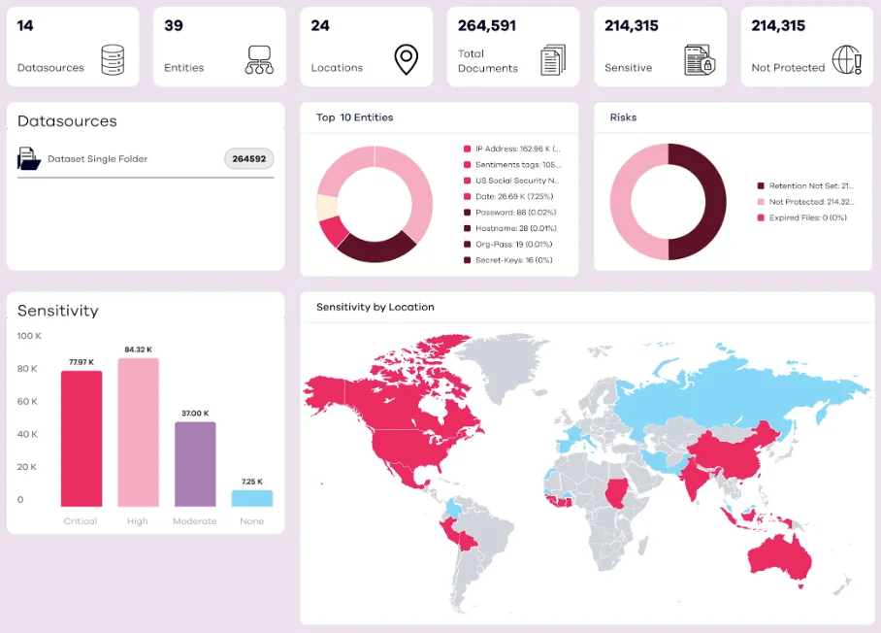881x633 pixels.
Task: Open the Dataset Single Folder entry
Action: pos(146,159)
